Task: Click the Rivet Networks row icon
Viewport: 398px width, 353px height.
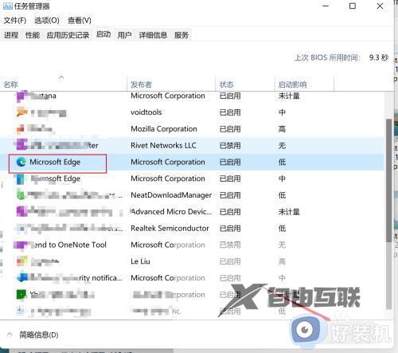Action: click(x=21, y=145)
